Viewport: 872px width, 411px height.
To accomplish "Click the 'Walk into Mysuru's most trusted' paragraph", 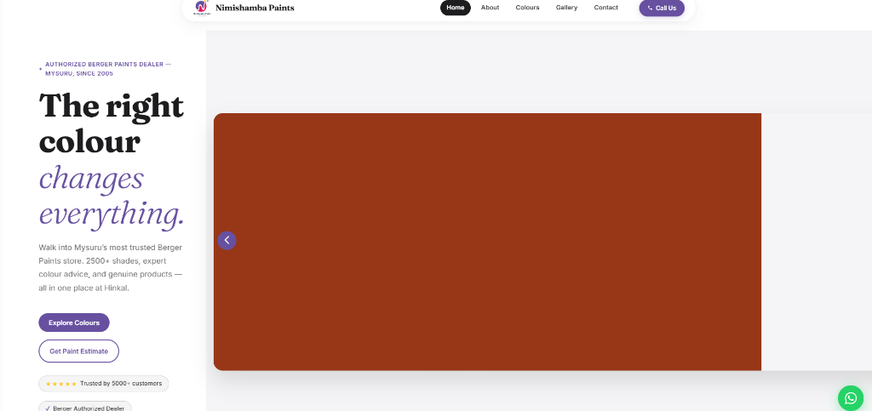I will (110, 268).
